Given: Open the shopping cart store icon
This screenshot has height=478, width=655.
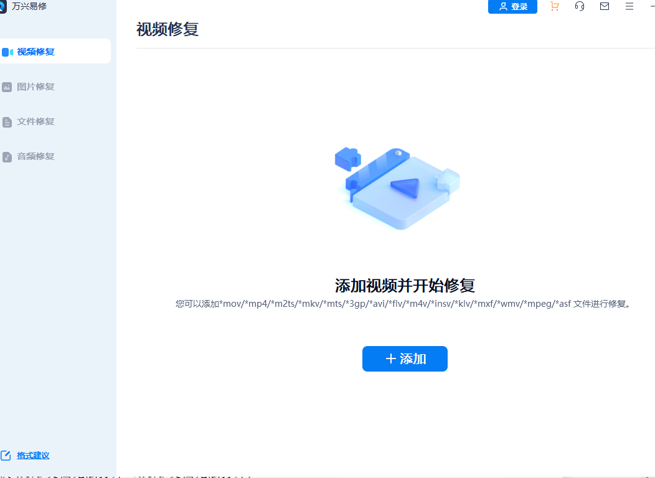Looking at the screenshot, I should [x=554, y=6].
